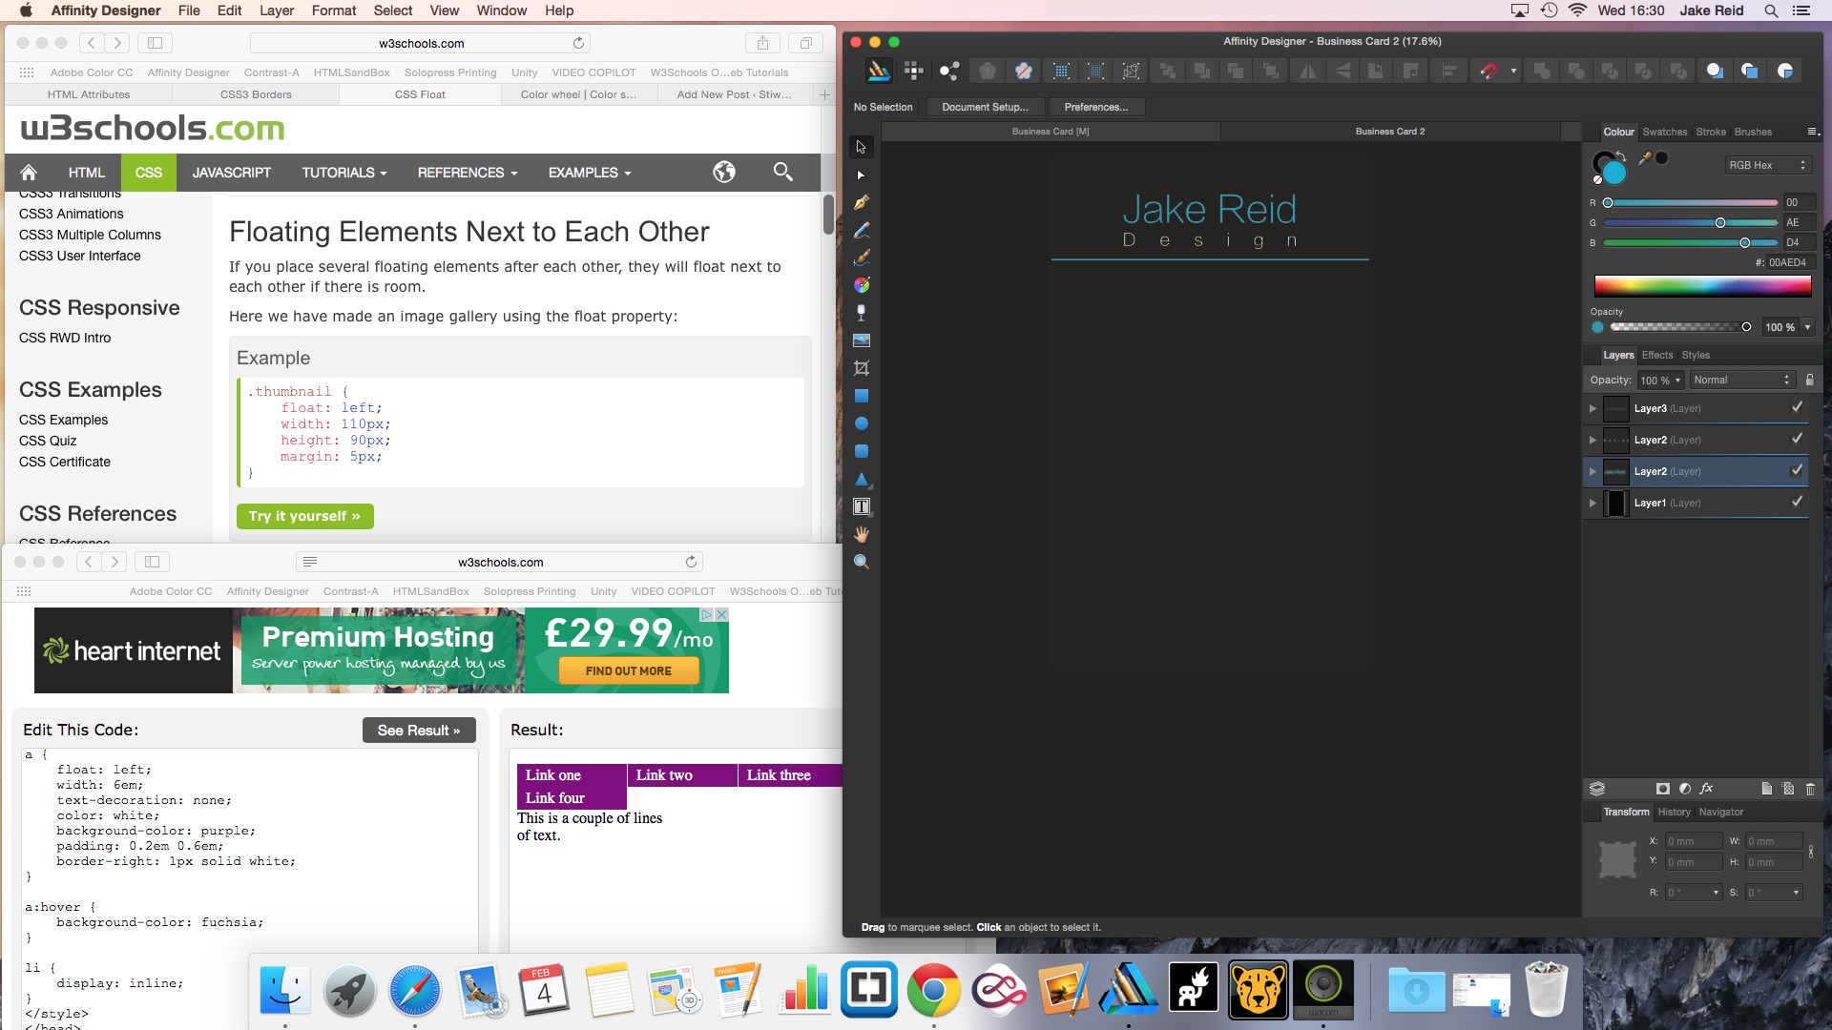Select the Hand view tool

pyautogui.click(x=861, y=534)
